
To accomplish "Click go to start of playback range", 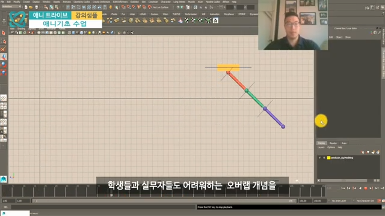I will [x=343, y=188].
